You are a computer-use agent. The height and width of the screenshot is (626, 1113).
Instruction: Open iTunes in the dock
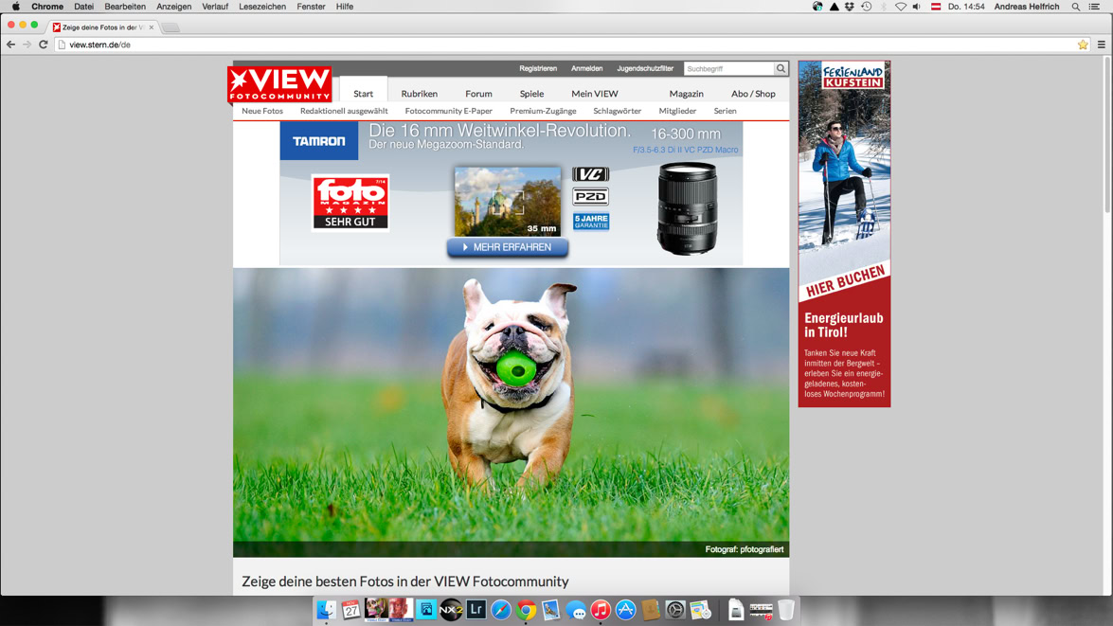click(x=601, y=610)
